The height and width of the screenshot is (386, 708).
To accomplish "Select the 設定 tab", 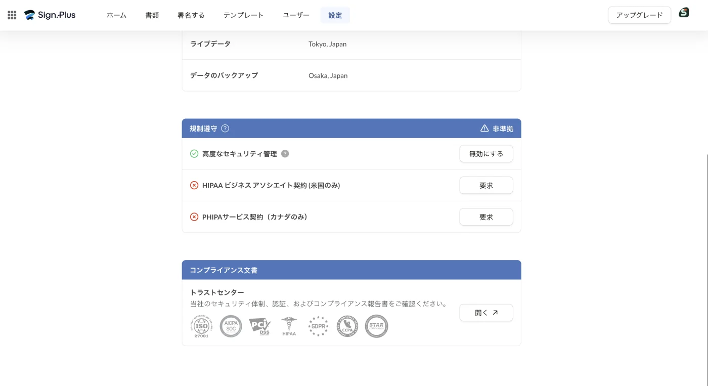I will pos(335,15).
